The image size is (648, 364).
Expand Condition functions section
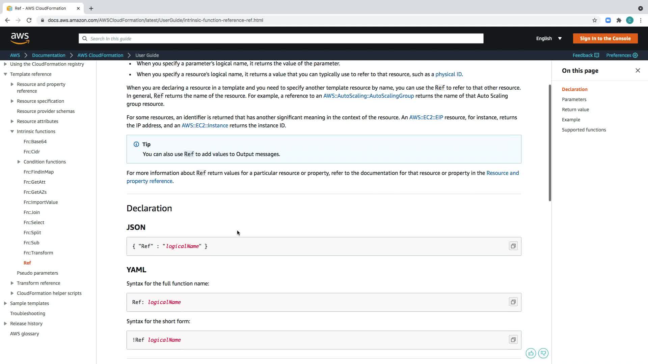coord(19,162)
